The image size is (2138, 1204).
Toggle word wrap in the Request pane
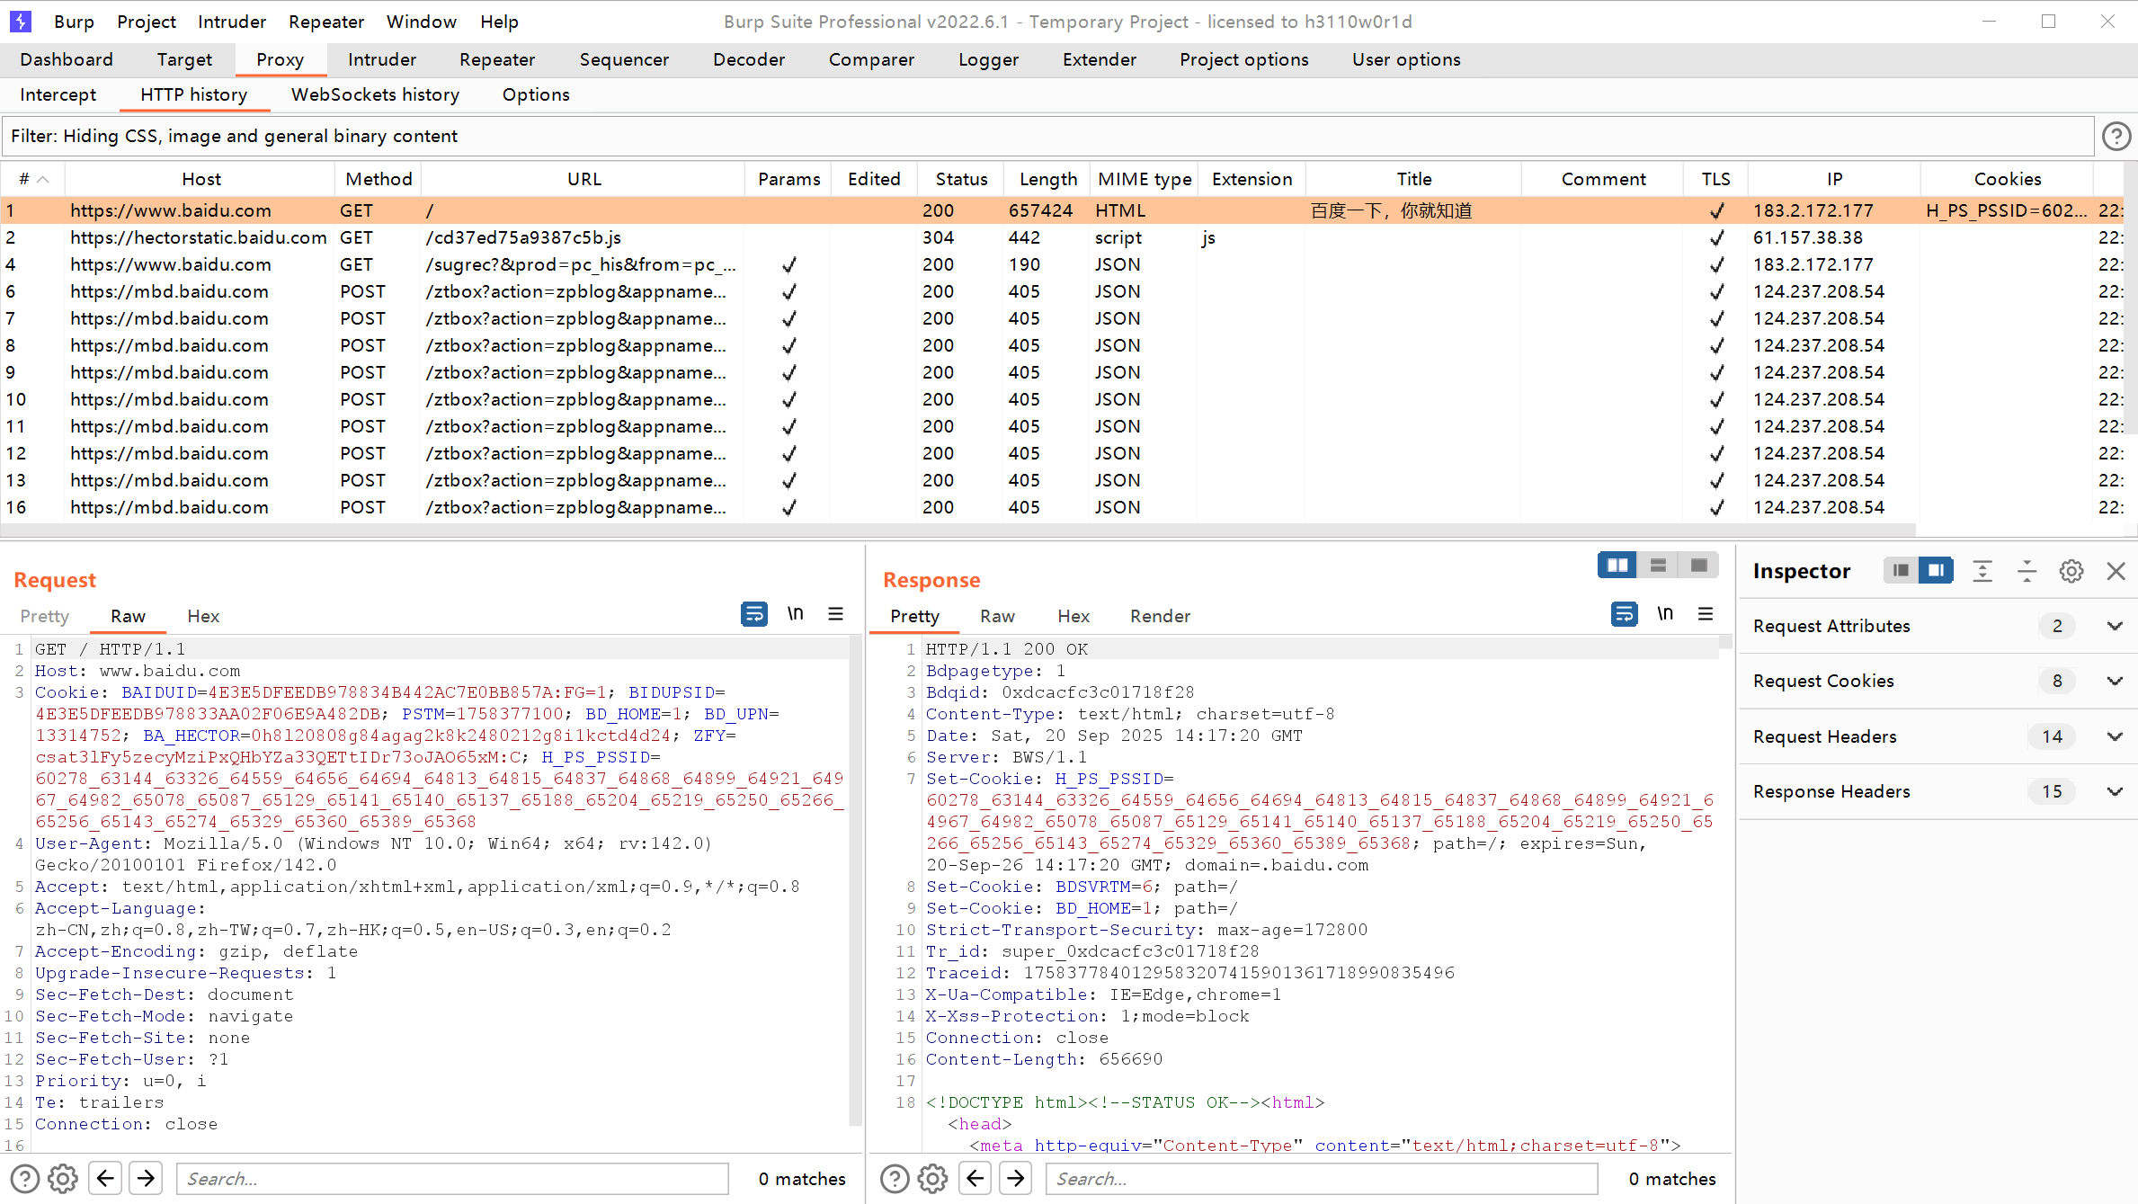(754, 614)
